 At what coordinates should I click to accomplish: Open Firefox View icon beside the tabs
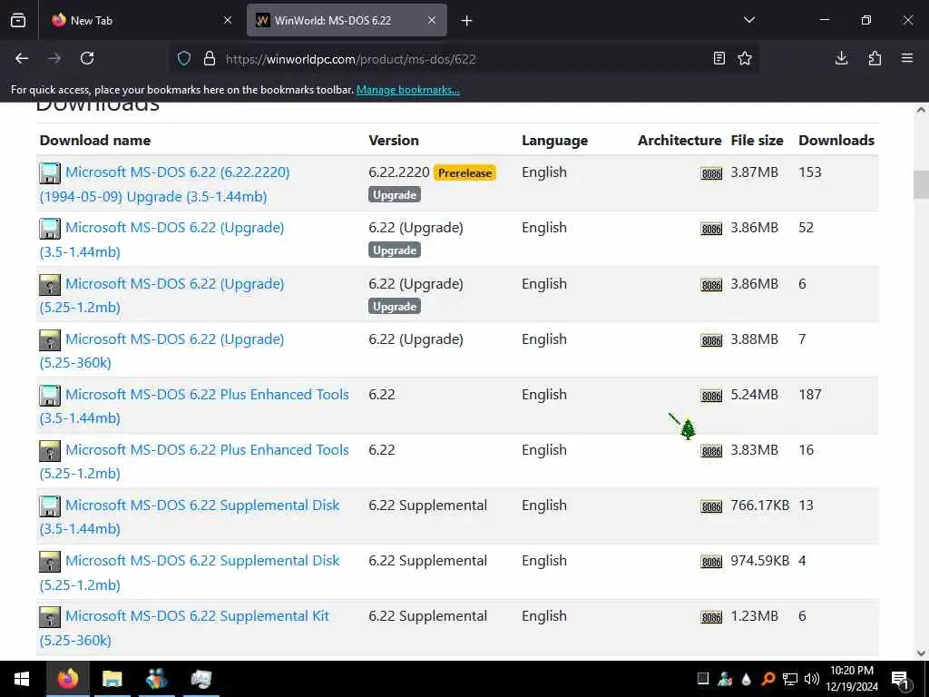coord(18,20)
